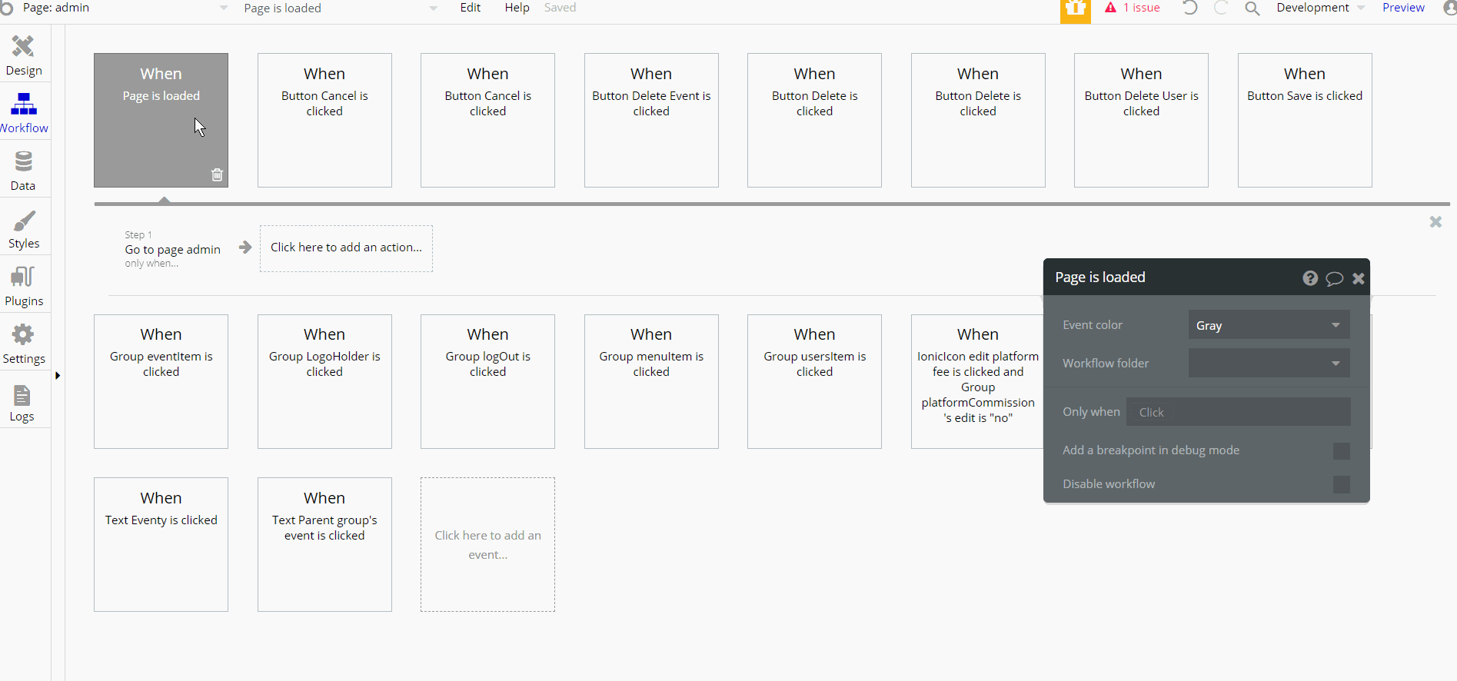Switch to the Workflow tab
1457x681 pixels.
24,113
